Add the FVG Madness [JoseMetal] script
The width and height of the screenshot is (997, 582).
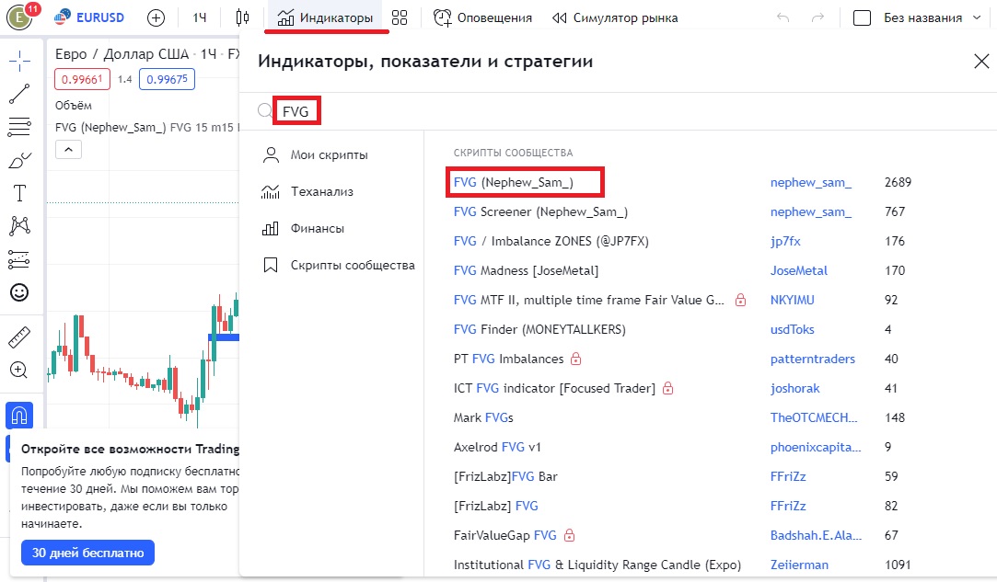[x=526, y=270]
